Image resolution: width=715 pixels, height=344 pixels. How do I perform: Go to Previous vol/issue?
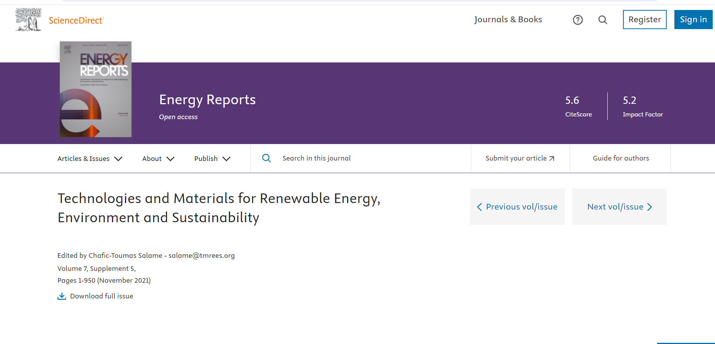point(517,206)
